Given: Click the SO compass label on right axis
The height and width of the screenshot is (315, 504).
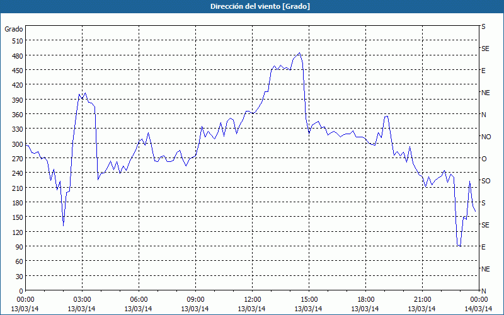Looking at the screenshot, I should (486, 181).
